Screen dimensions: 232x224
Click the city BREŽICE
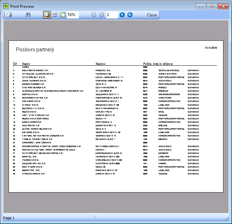click(163, 126)
